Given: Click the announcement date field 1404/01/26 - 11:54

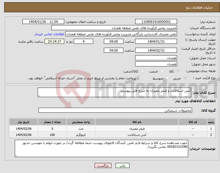Looking at the screenshot, I should coord(43,21).
